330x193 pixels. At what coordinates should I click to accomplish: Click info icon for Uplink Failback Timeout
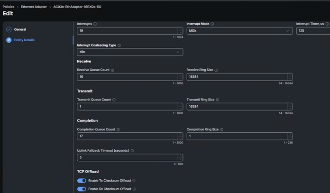pos(132,151)
